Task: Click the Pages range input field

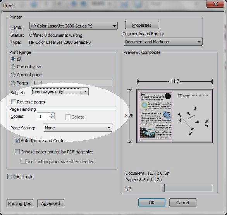Action: pyautogui.click(x=72, y=83)
